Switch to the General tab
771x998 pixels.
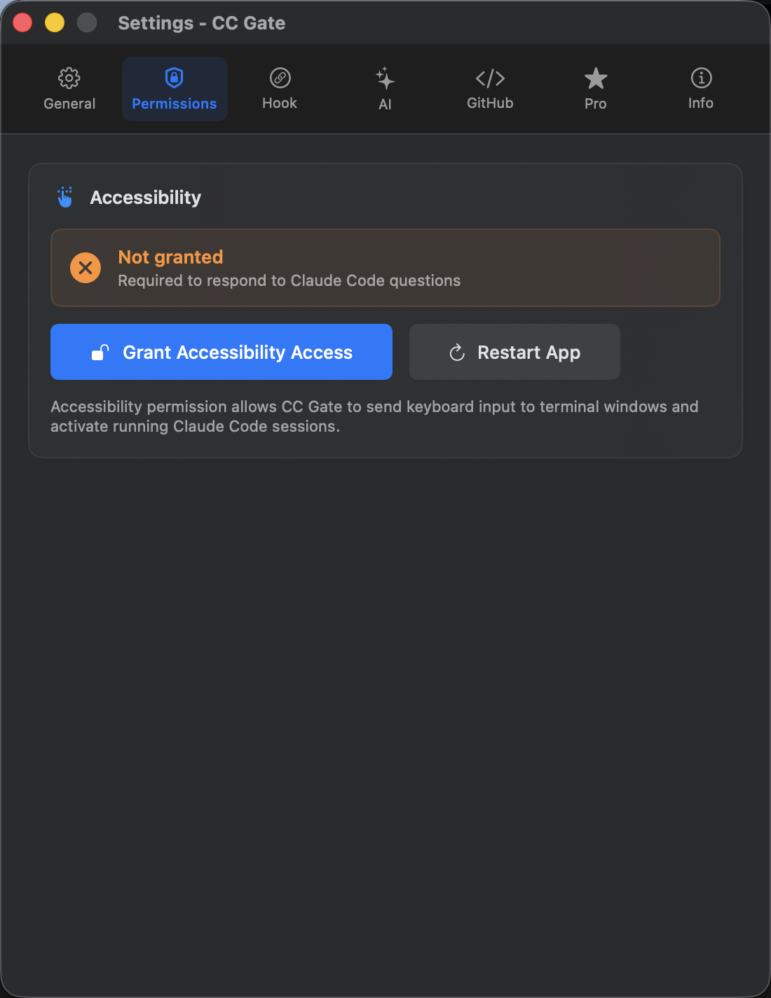coord(69,89)
